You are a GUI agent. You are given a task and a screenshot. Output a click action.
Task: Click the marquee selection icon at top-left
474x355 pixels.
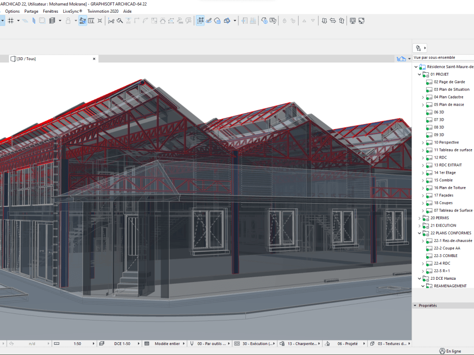click(x=42, y=20)
